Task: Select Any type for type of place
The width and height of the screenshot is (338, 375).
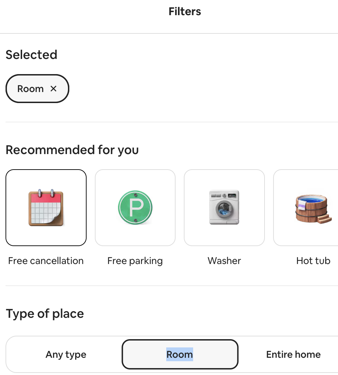Action: pyautogui.click(x=66, y=354)
